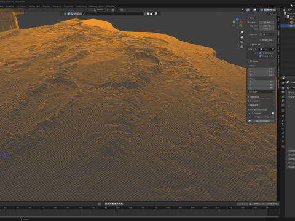Switch perspective/orthographic with the grid gizmo icon

[x=242, y=47]
